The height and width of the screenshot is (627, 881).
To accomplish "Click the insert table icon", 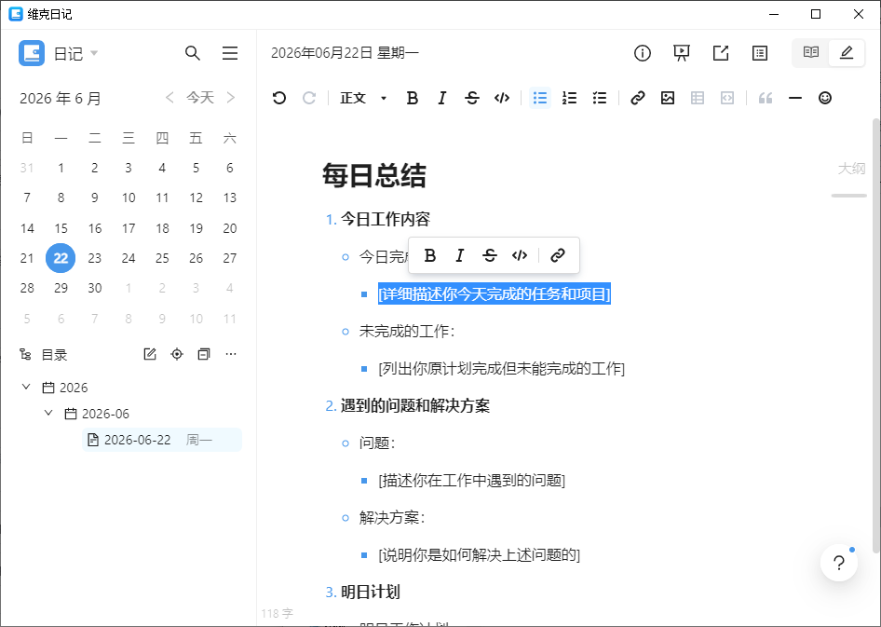I will [698, 99].
